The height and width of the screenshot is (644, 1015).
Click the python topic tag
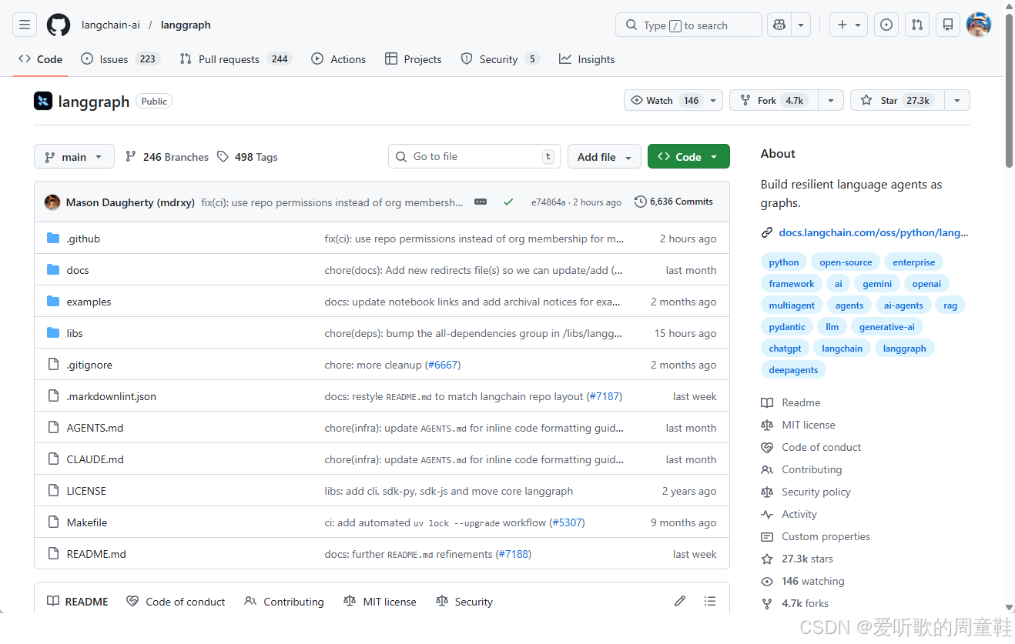click(784, 262)
